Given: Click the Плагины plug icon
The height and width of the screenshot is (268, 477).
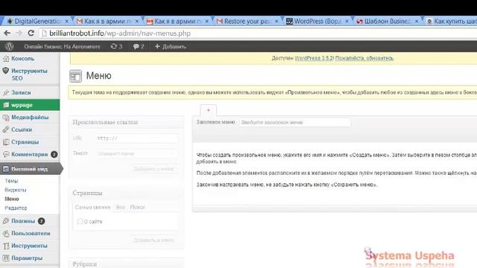Looking at the screenshot, I should pyautogui.click(x=6, y=221).
